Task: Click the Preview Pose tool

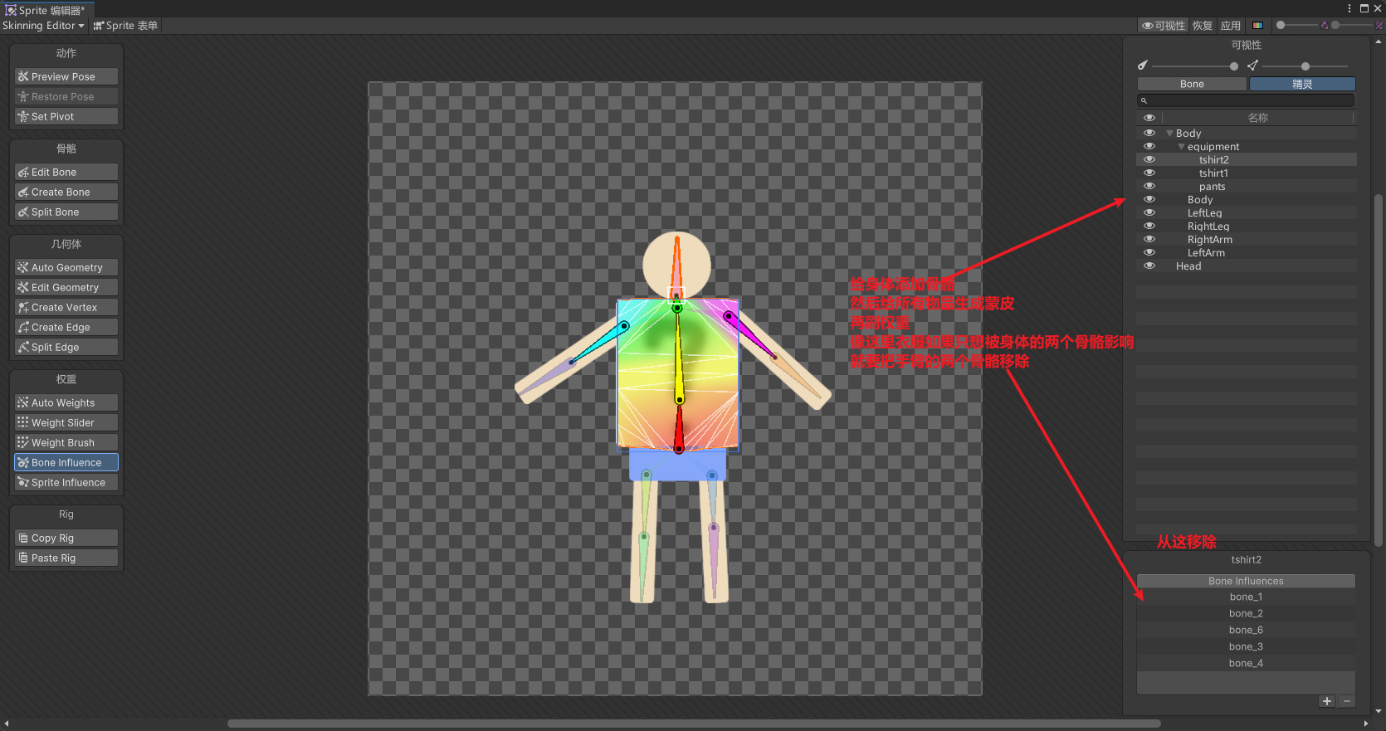Action: (66, 76)
